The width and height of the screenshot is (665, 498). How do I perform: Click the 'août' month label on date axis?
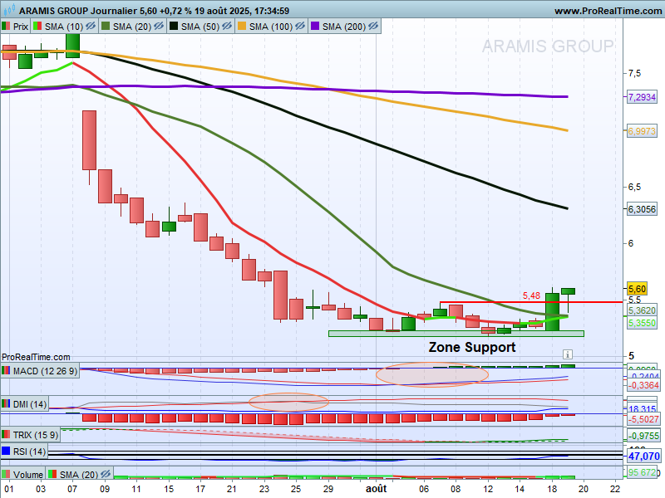click(x=377, y=489)
